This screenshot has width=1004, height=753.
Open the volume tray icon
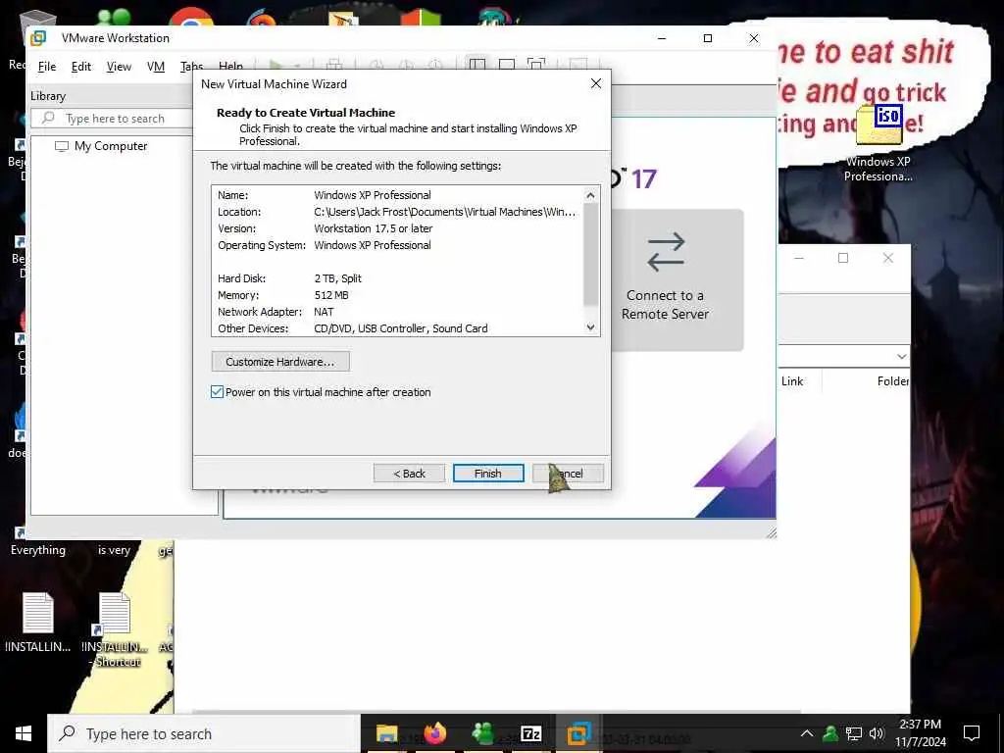877,733
